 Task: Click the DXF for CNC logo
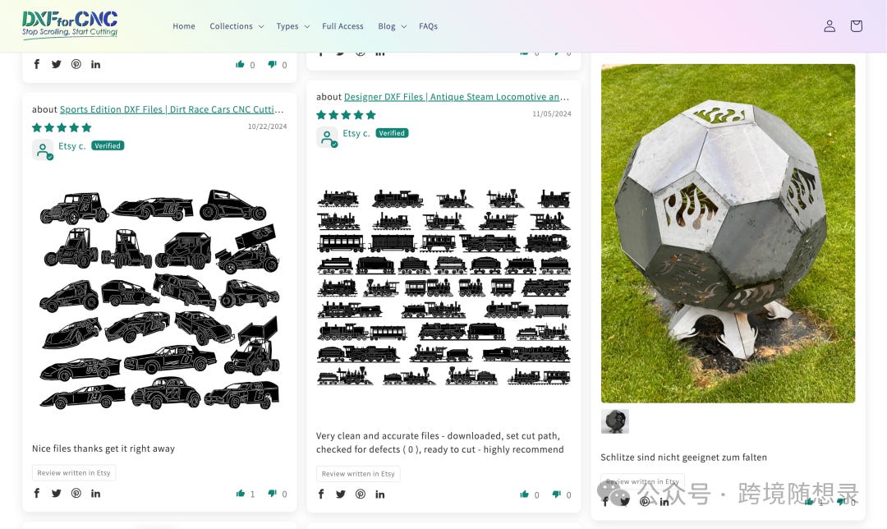tap(70, 25)
